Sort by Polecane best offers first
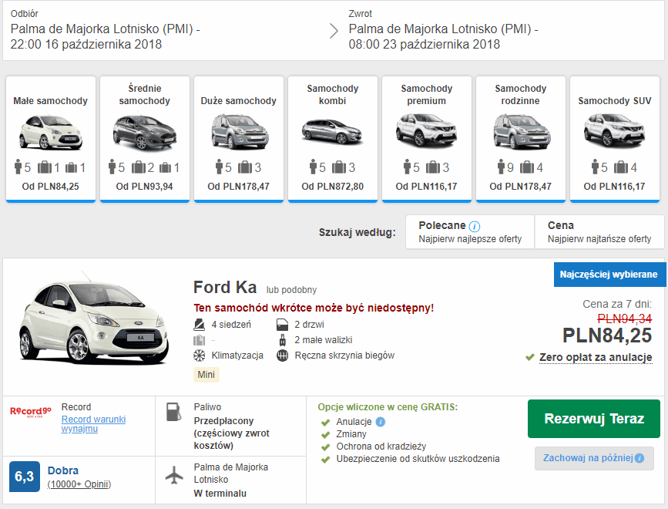This screenshot has height=509, width=668. point(470,232)
